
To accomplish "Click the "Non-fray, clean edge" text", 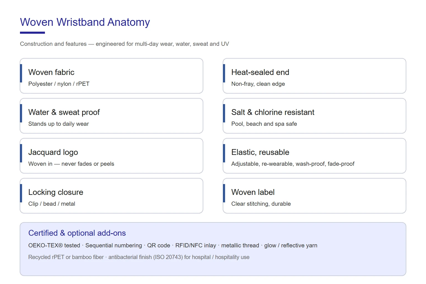I will tap(258, 84).
